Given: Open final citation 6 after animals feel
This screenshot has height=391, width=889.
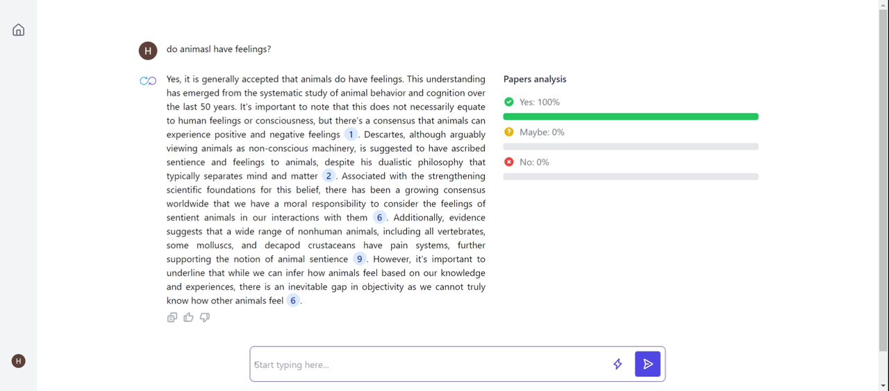Looking at the screenshot, I should [293, 301].
